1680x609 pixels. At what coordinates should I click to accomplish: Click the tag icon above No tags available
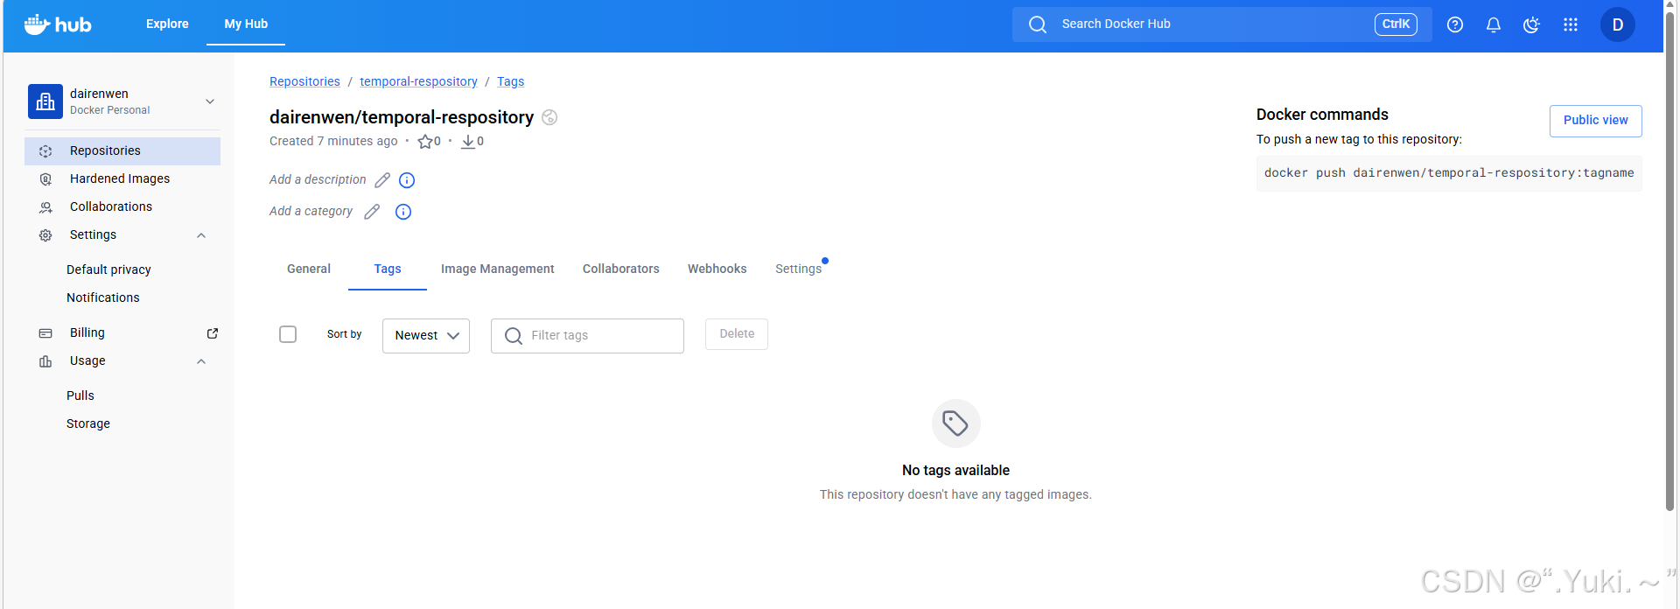[955, 423]
